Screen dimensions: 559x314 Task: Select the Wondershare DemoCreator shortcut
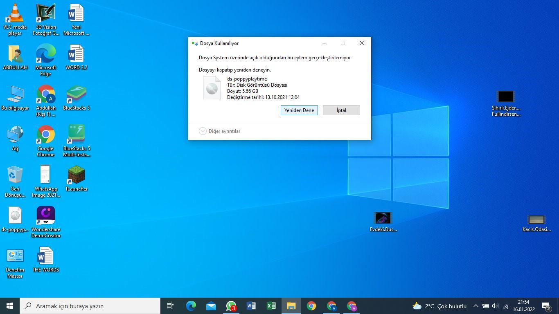tap(45, 222)
